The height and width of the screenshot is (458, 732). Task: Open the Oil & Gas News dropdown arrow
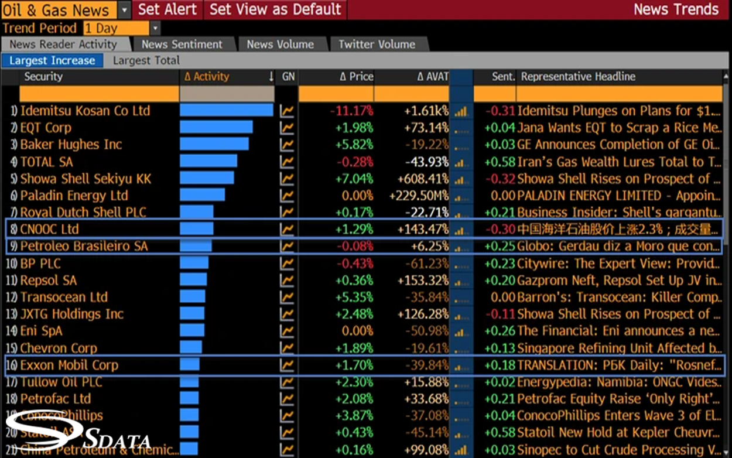(124, 10)
